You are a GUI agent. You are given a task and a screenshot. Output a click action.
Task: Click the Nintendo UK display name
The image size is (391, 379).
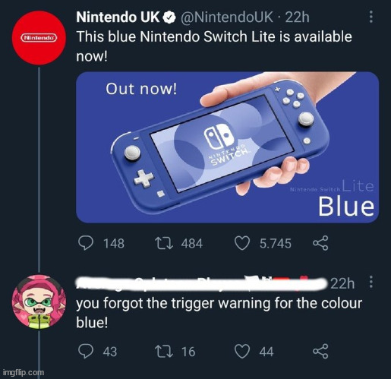118,17
